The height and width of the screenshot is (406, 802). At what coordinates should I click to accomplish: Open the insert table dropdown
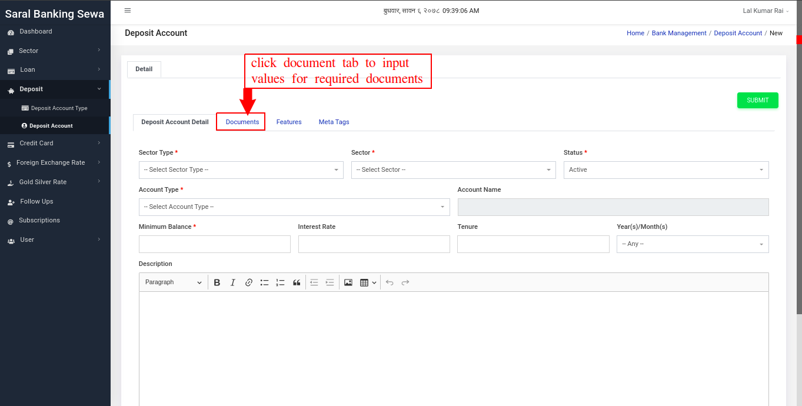coord(368,282)
